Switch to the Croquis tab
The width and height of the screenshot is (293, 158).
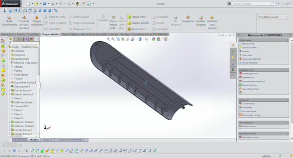(21, 34)
